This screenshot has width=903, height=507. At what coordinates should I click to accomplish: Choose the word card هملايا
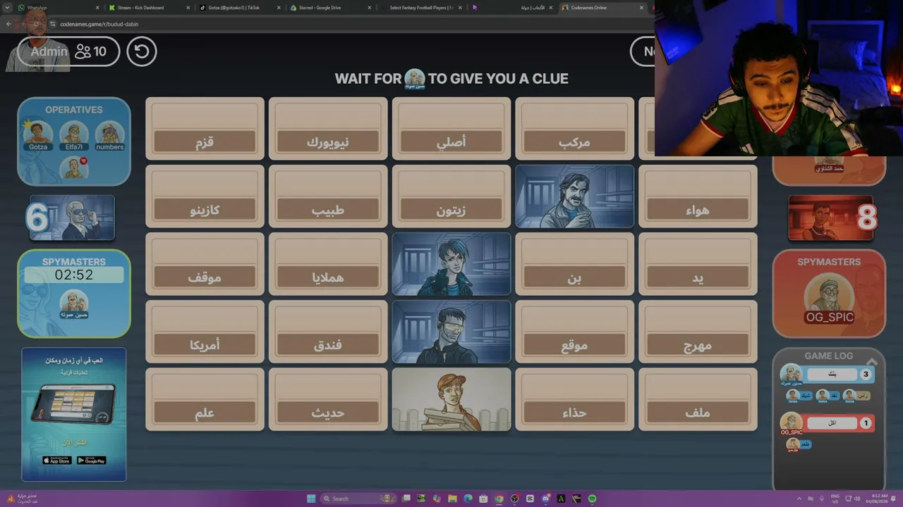[x=328, y=264]
